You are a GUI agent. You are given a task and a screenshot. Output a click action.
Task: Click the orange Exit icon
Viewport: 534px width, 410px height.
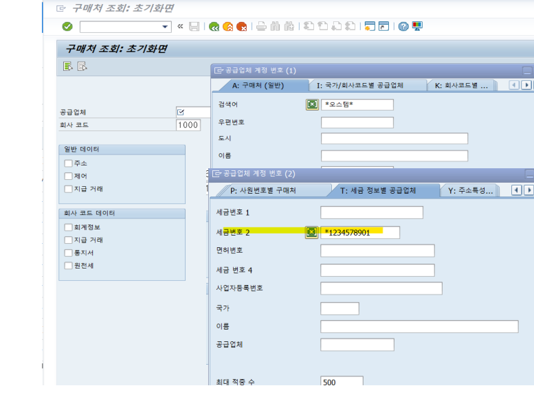click(x=228, y=27)
